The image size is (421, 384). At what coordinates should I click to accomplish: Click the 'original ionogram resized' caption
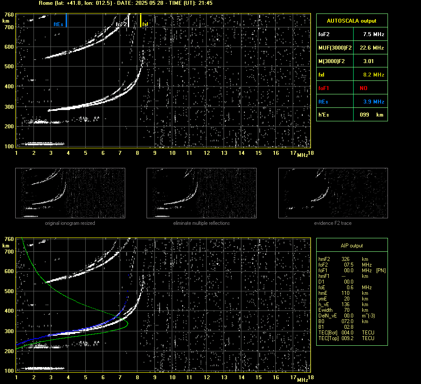[x=70, y=223]
